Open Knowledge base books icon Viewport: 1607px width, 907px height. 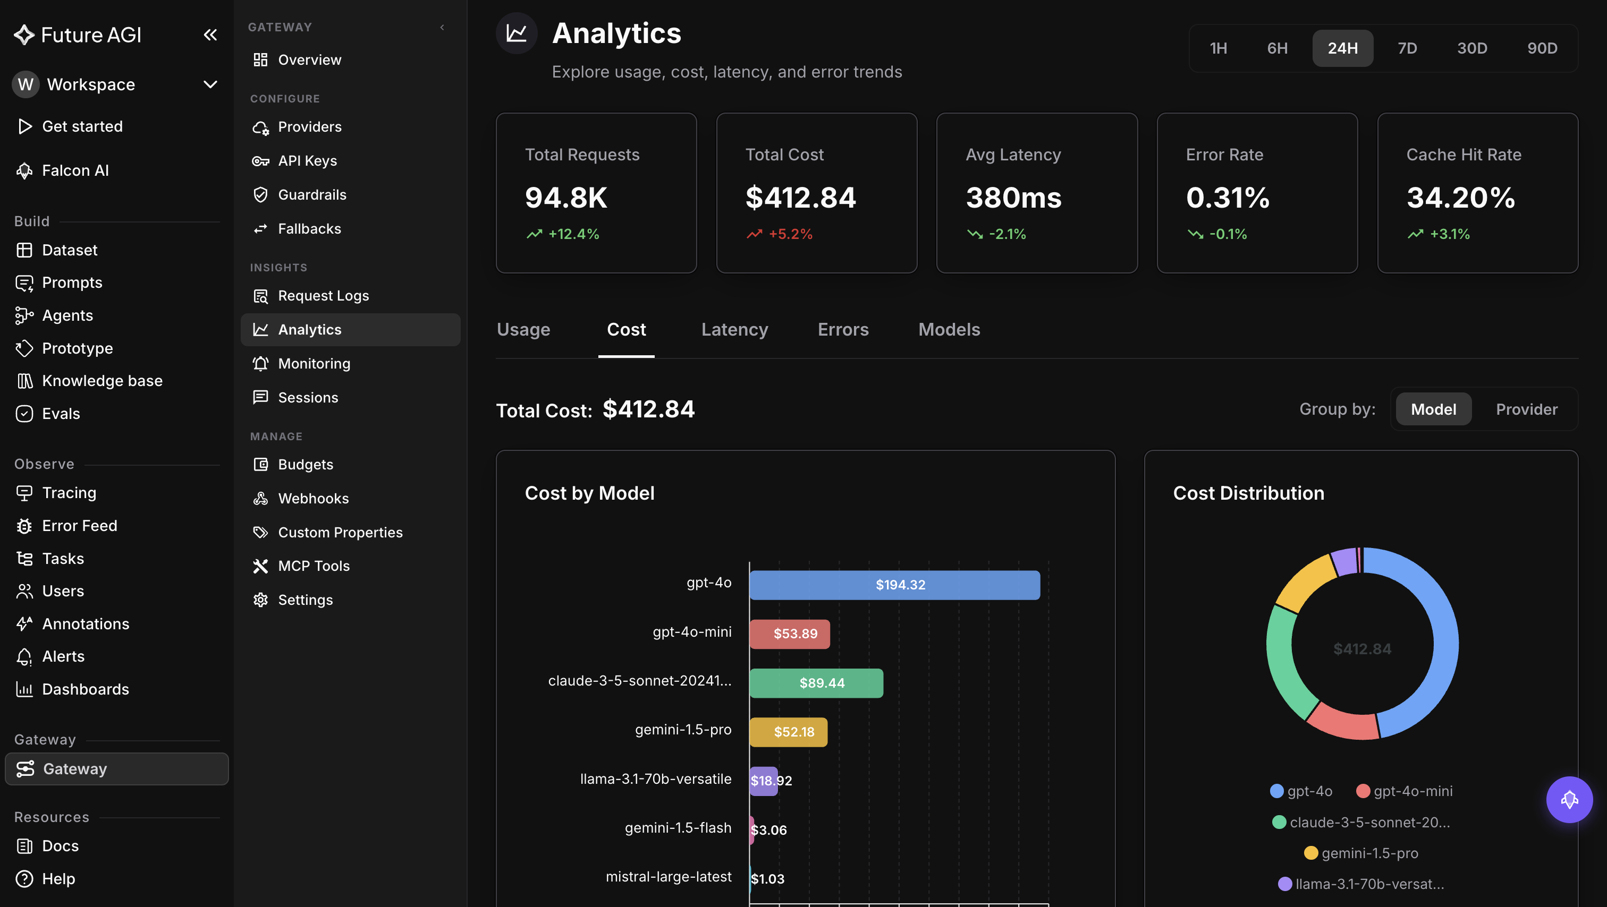(x=24, y=381)
